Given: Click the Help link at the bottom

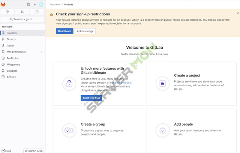Looking at the screenshot, I should pos(6,151).
